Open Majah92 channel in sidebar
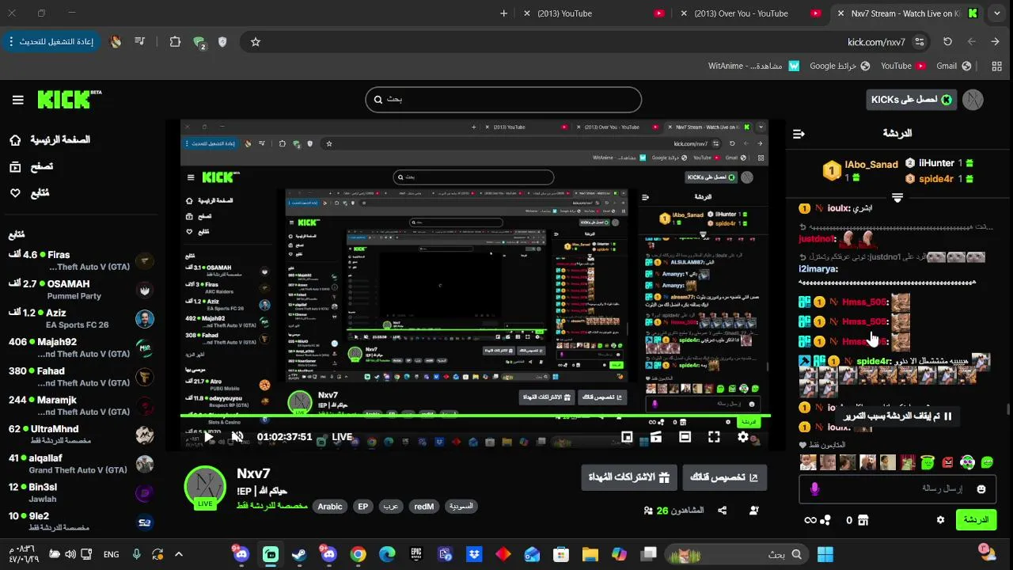The width and height of the screenshot is (1013, 570). tap(81, 348)
